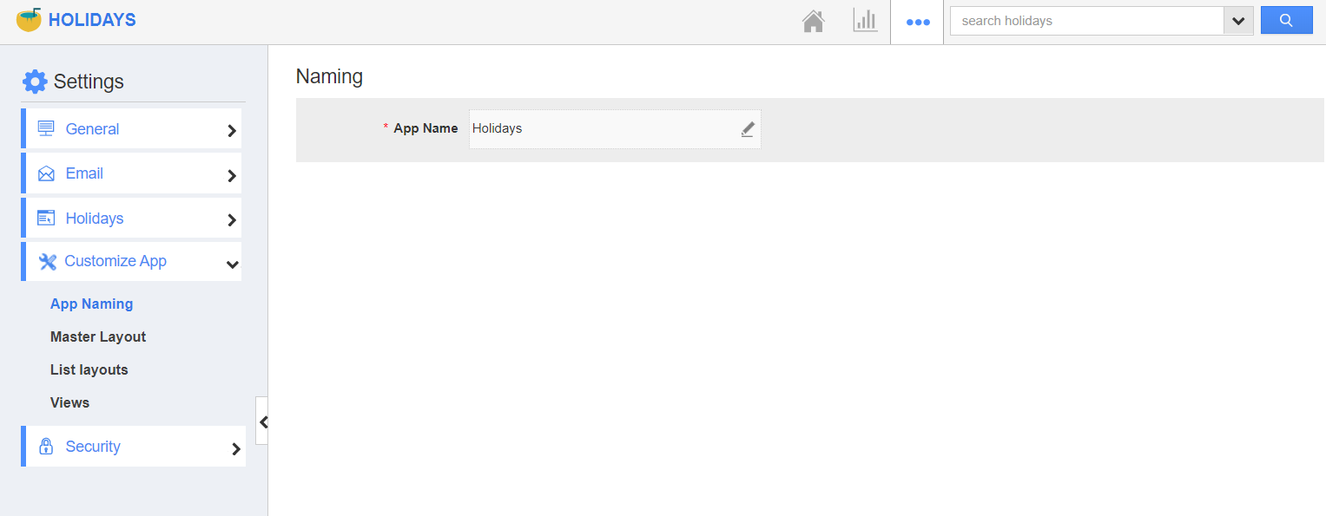This screenshot has height=516, width=1326.
Task: Collapse the Customize App section chevron
Action: [x=232, y=264]
